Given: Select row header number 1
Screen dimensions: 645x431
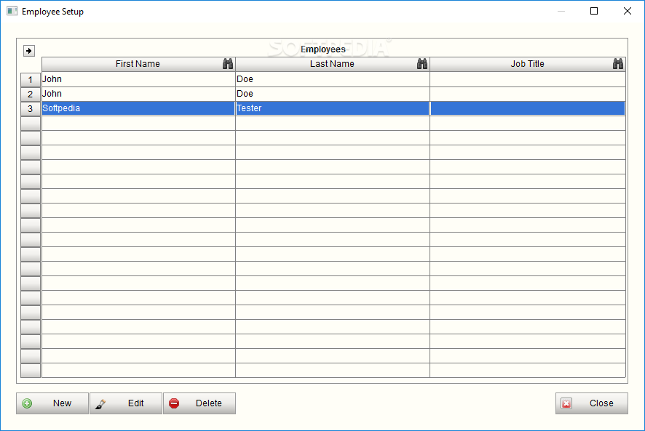Looking at the screenshot, I should click(x=31, y=80).
